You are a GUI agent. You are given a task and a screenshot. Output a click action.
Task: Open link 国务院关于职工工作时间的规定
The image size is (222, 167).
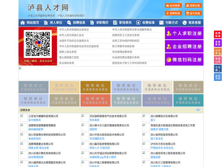coord(129,63)
